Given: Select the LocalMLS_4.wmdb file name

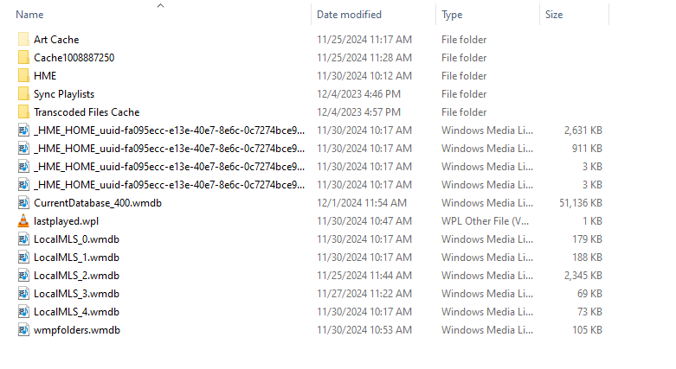Looking at the screenshot, I should 77,312.
